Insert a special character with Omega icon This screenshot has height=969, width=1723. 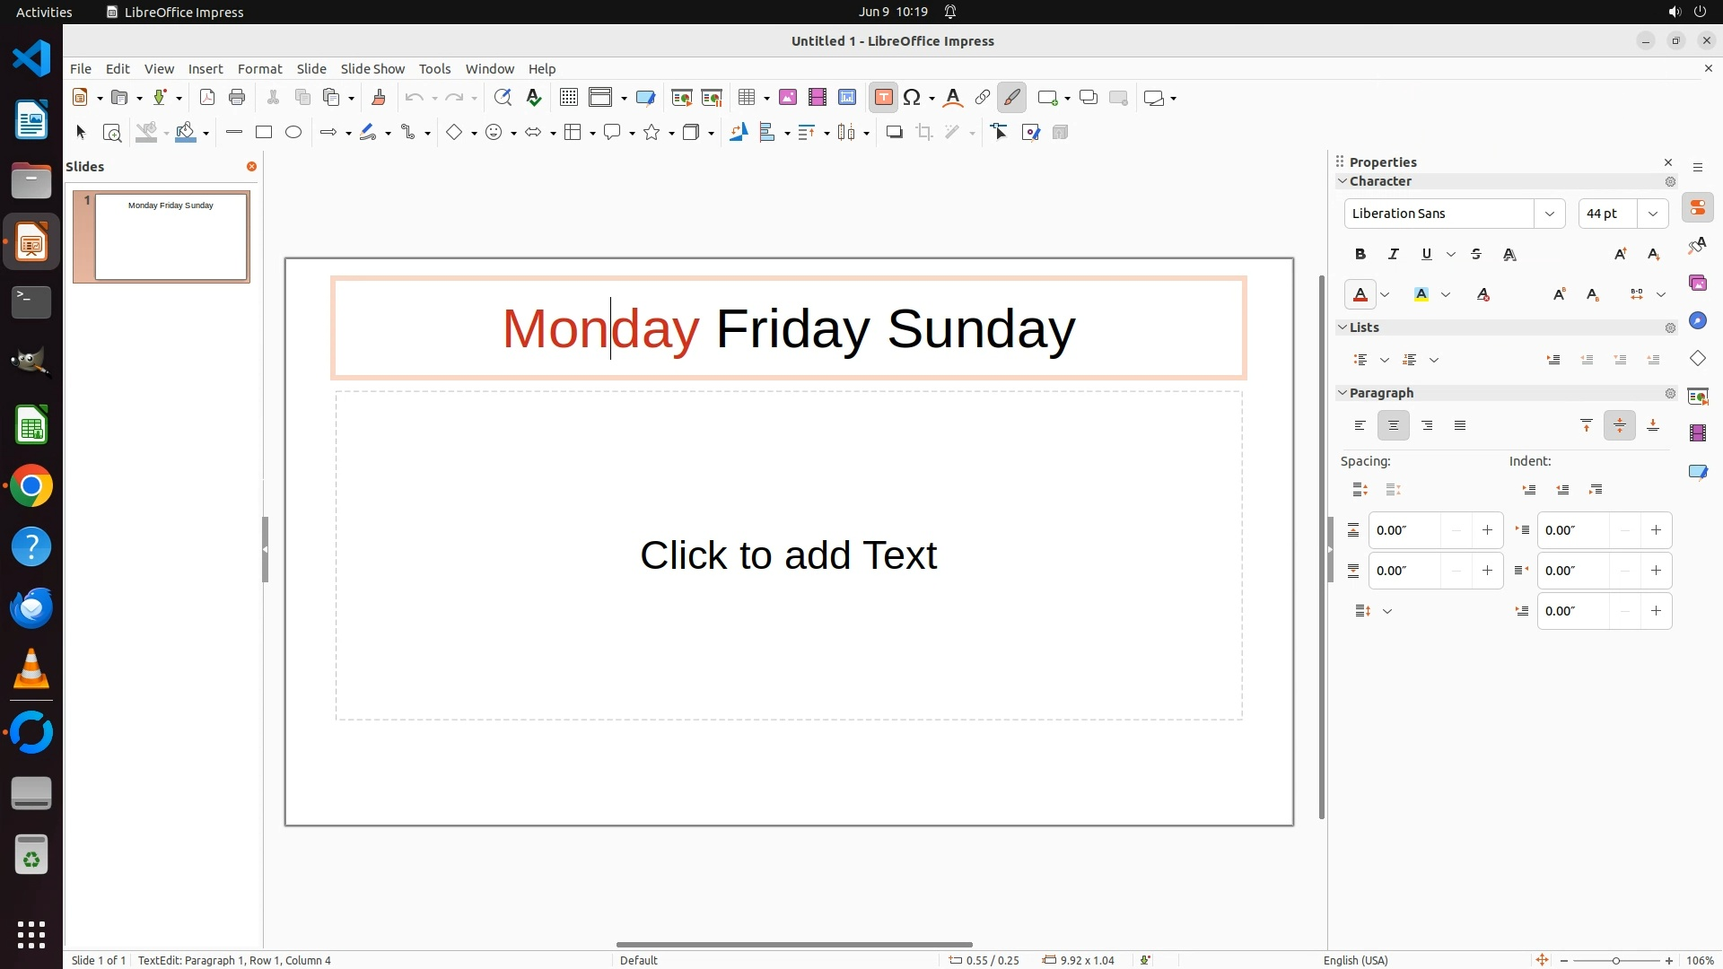point(912,98)
